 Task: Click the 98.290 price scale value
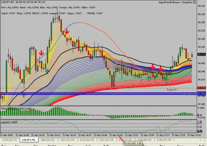201,14
